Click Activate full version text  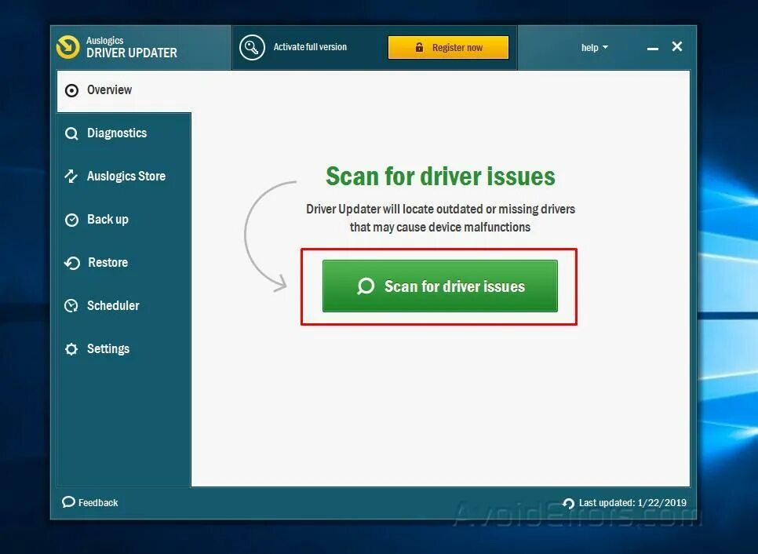tap(310, 47)
